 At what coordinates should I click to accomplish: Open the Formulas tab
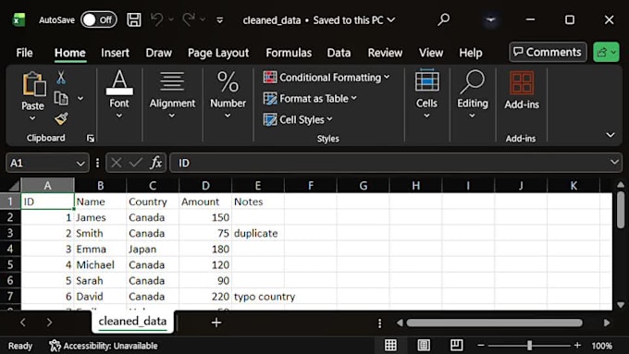point(289,53)
